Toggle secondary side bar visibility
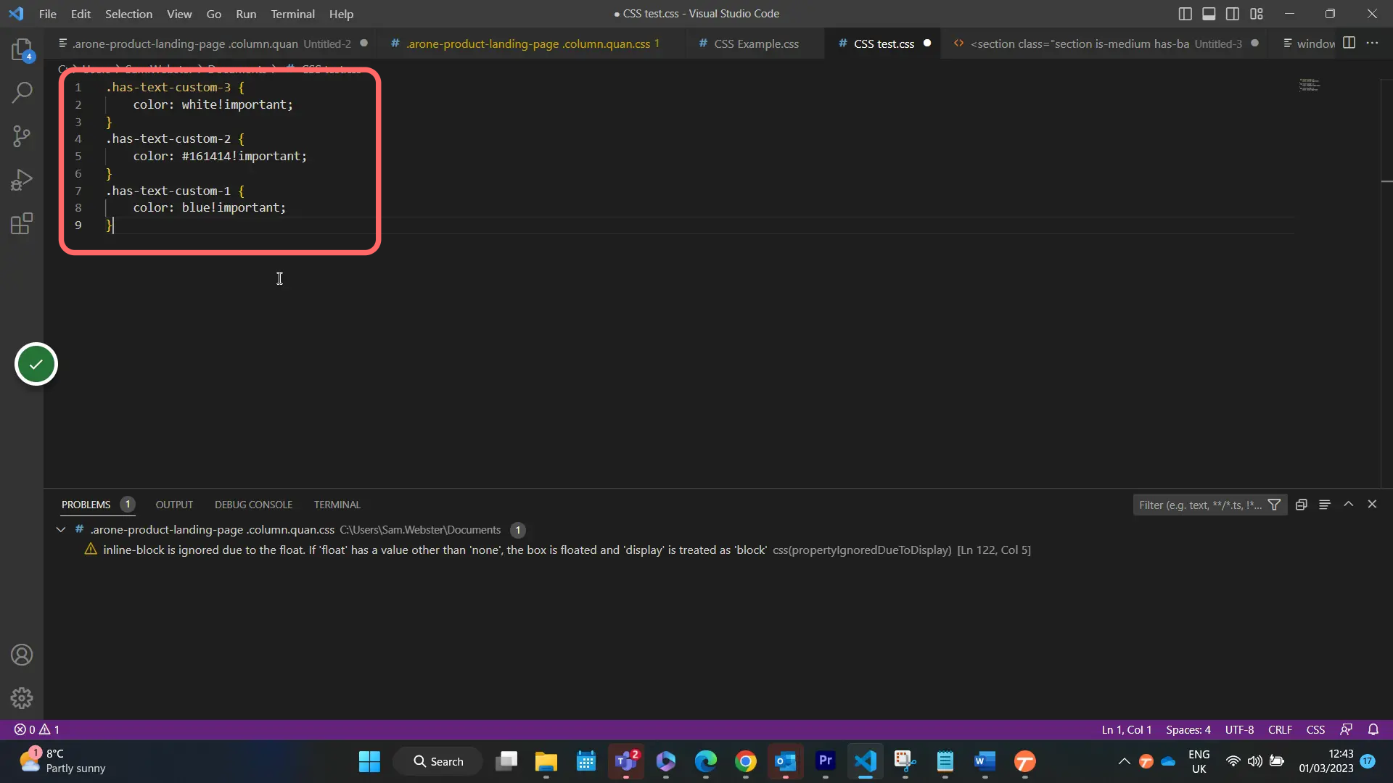Image resolution: width=1393 pixels, height=783 pixels. tap(1233, 14)
